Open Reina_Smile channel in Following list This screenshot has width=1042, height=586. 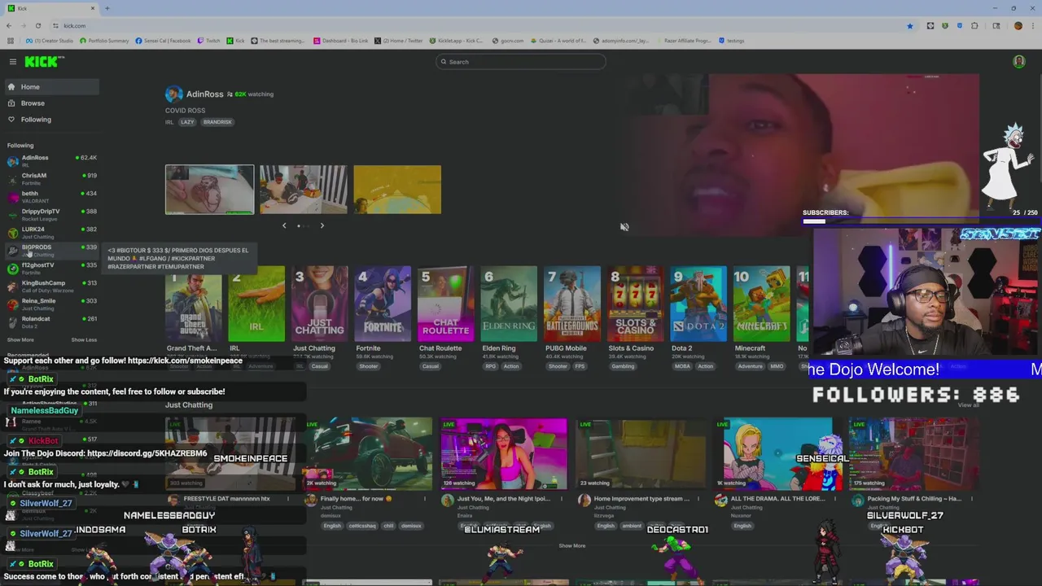click(51, 304)
